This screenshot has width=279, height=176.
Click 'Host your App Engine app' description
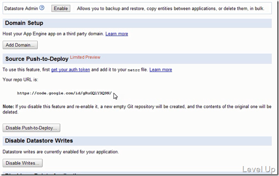point(53,34)
